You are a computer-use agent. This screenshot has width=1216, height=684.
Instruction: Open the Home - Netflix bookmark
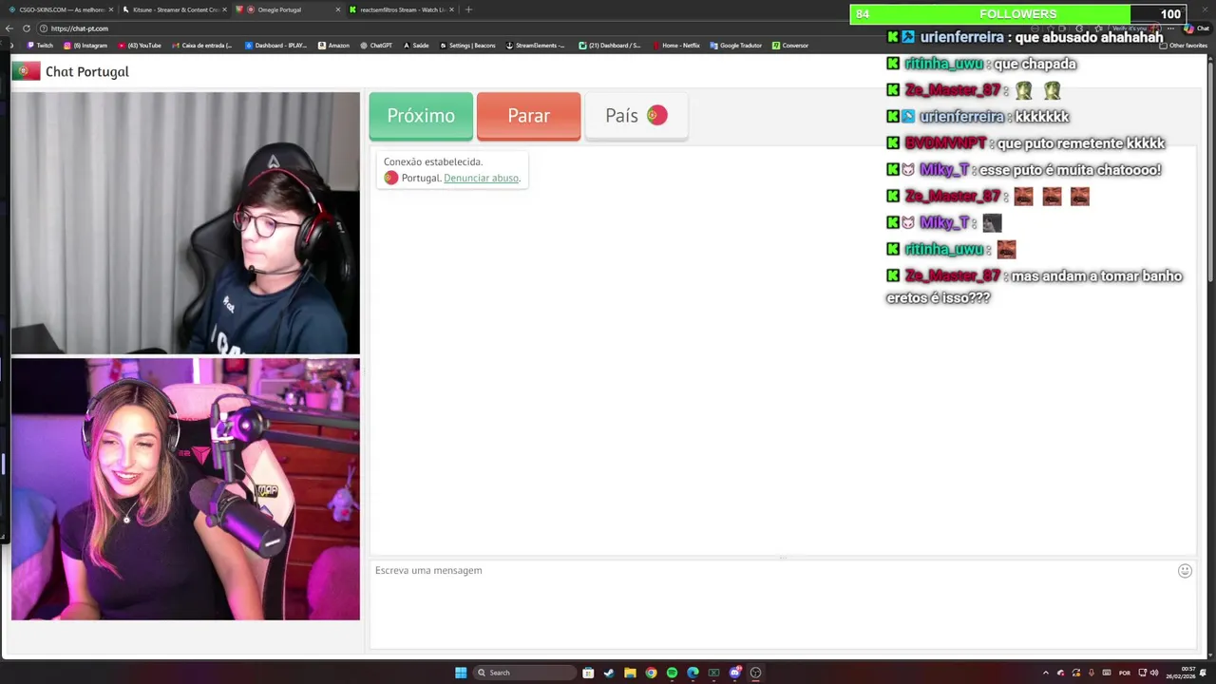[675, 46]
